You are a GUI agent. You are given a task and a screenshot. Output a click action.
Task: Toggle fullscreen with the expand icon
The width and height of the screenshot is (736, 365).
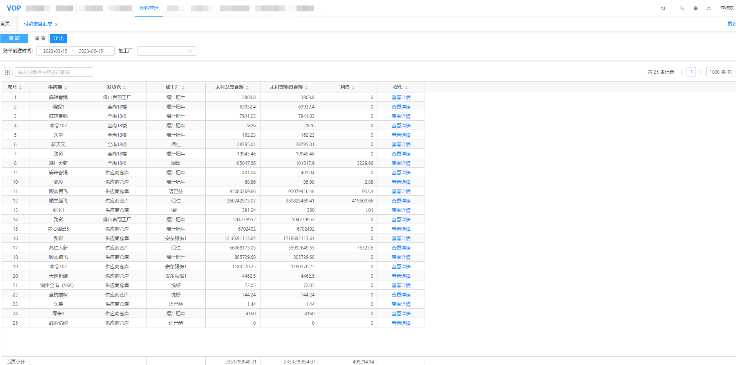coord(709,8)
